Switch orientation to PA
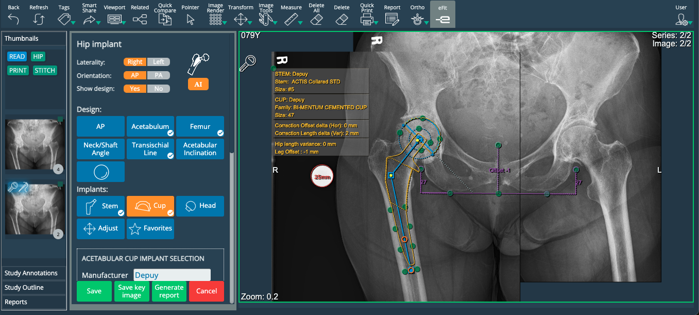The image size is (699, 315). coord(159,75)
